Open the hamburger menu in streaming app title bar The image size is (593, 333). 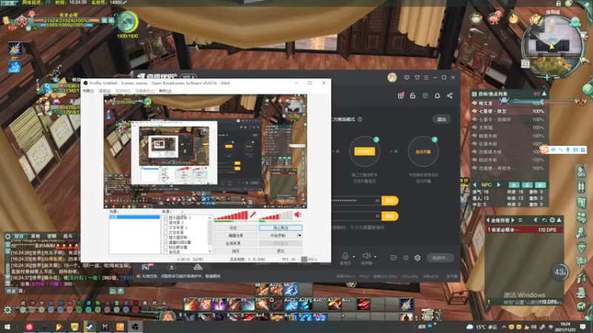426,78
